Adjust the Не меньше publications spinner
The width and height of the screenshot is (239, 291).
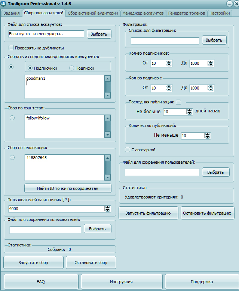click(207, 136)
